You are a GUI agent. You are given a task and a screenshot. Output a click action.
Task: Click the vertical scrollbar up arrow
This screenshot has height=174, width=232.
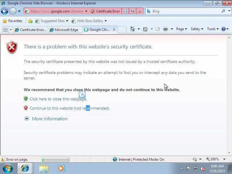(229, 37)
